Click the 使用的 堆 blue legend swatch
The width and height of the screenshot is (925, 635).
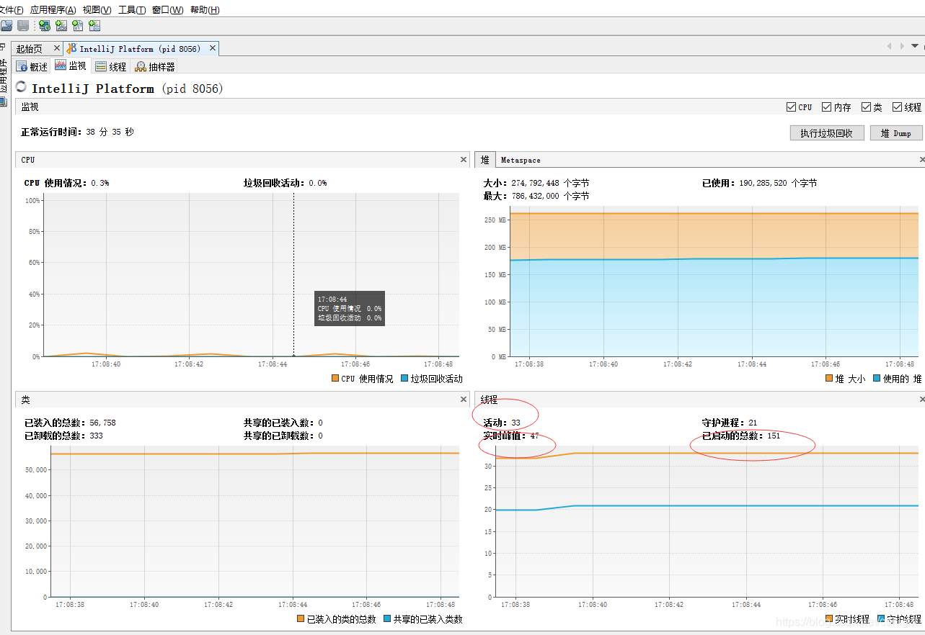point(877,378)
